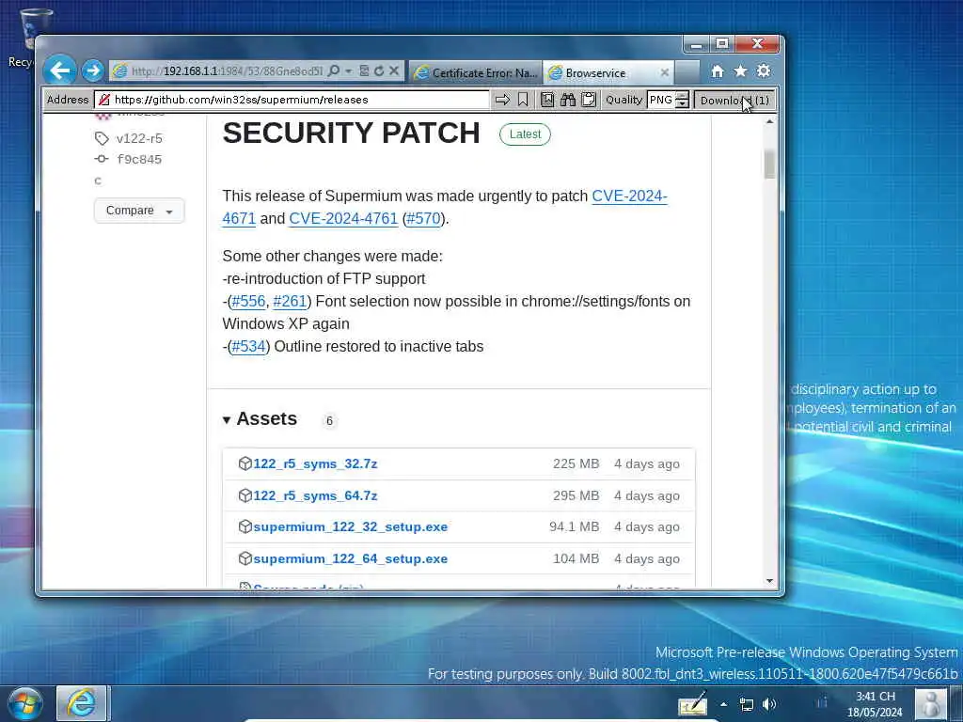Screen dimensions: 963x722
Task: Open the IE Home page icon
Action: click(717, 71)
